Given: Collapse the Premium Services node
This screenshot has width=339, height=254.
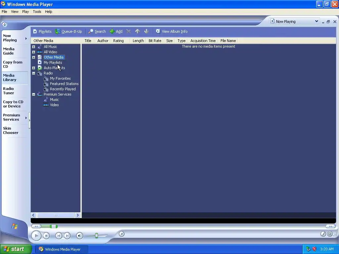Looking at the screenshot, I should click(x=33, y=94).
